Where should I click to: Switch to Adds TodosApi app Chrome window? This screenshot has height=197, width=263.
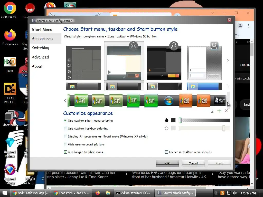(31, 193)
